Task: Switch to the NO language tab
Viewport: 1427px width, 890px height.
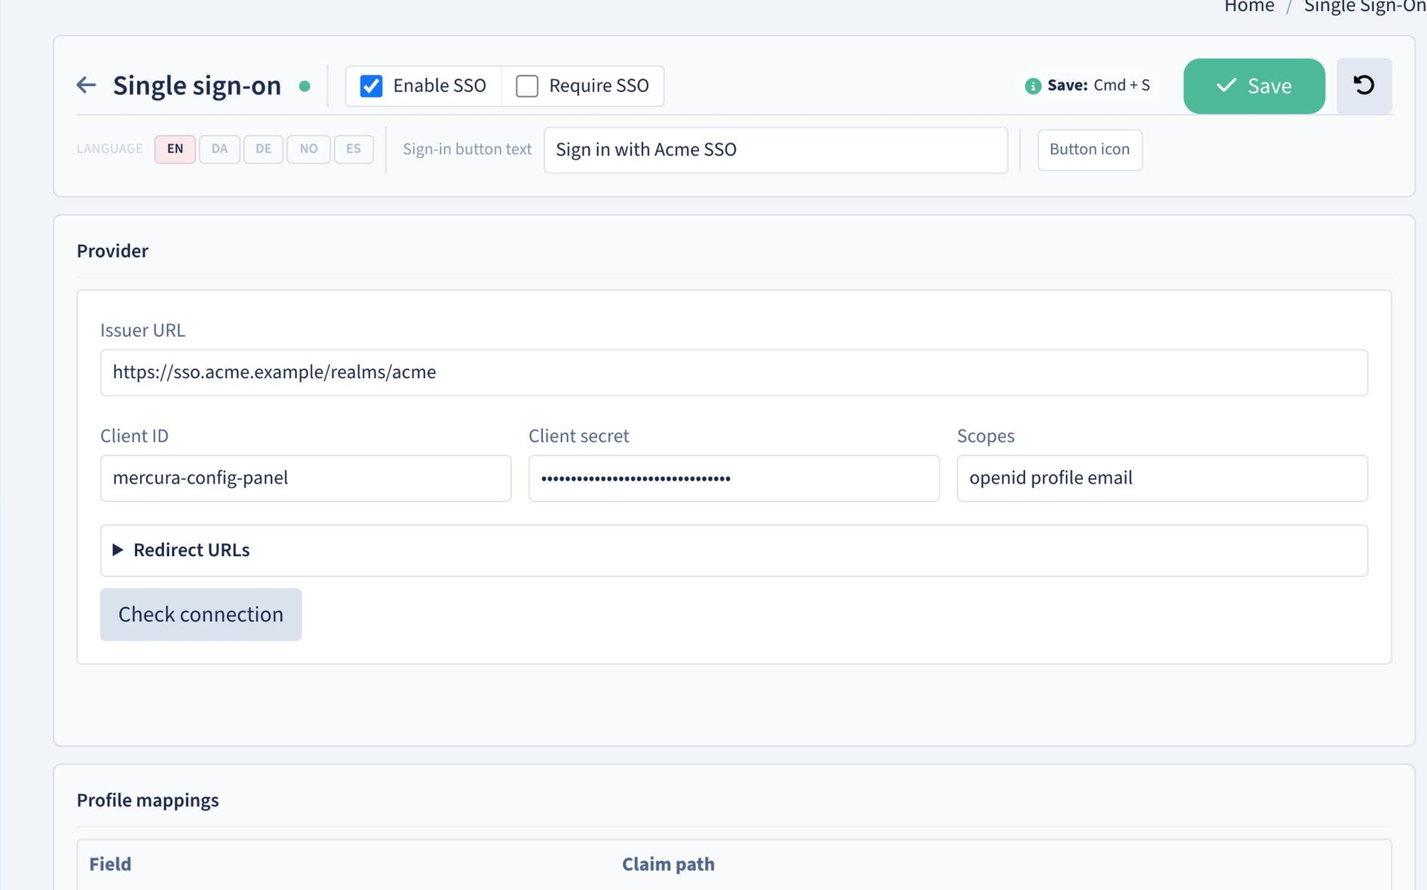Action: click(x=308, y=149)
